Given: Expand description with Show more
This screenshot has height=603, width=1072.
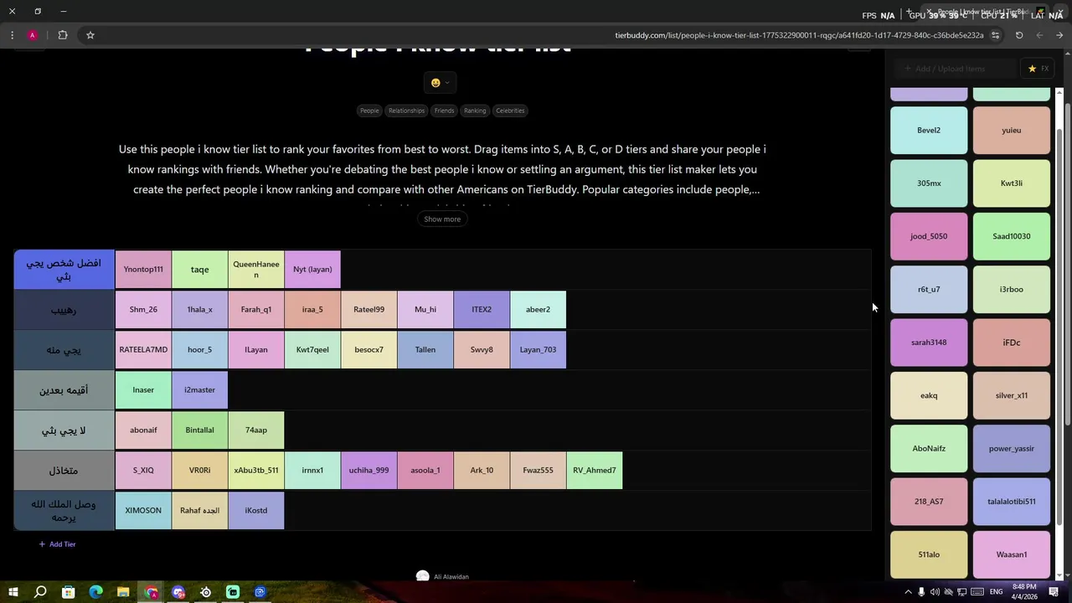Looking at the screenshot, I should coord(442,219).
